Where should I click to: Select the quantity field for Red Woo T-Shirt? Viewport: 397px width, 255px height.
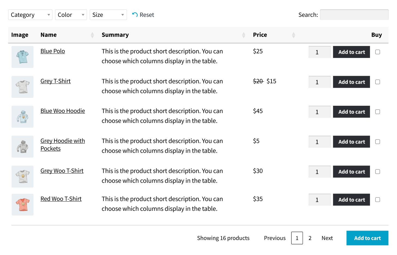[x=319, y=200]
